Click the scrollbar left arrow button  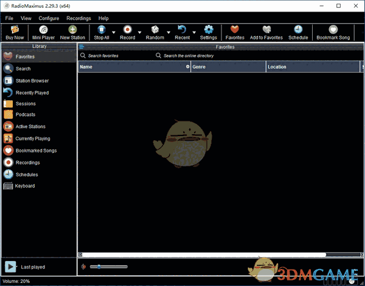(80, 254)
